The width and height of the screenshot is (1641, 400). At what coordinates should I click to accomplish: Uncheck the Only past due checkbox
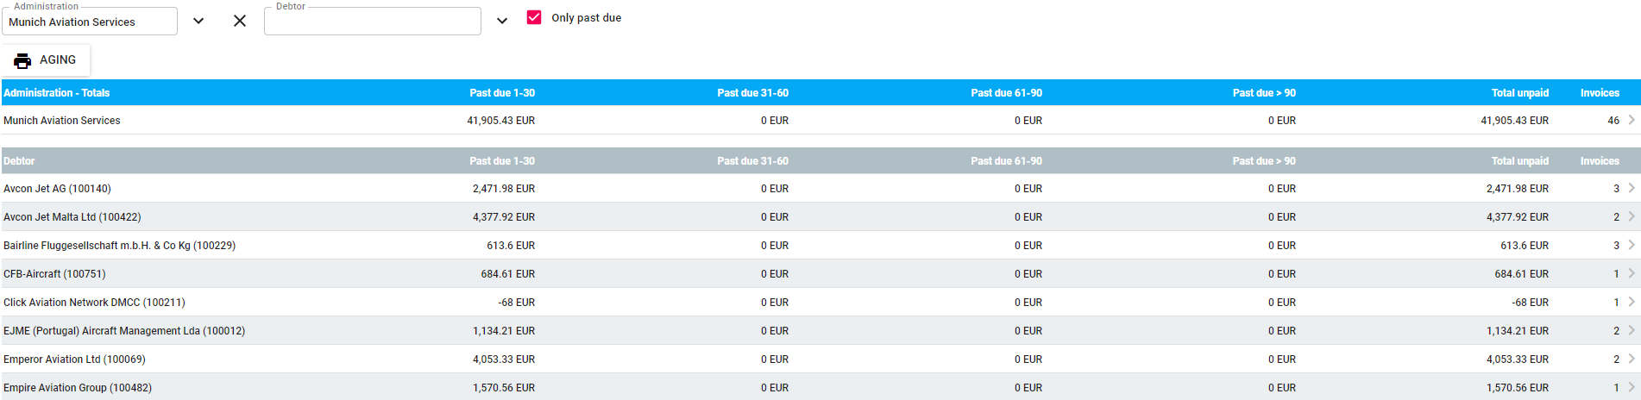pyautogui.click(x=534, y=17)
